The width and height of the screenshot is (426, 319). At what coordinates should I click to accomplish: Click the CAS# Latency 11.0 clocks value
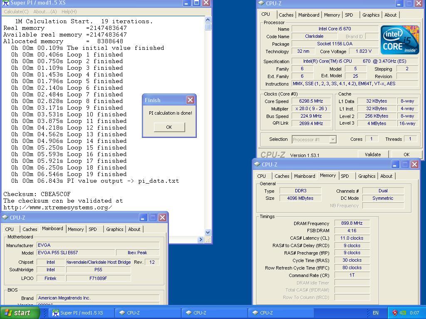pos(352,238)
